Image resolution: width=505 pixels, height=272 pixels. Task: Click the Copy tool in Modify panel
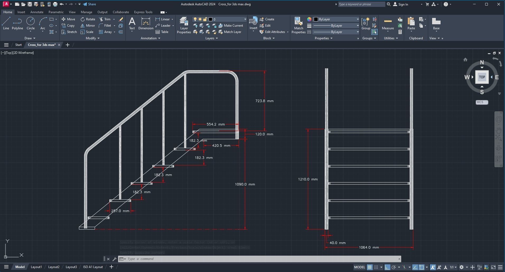pos(68,26)
